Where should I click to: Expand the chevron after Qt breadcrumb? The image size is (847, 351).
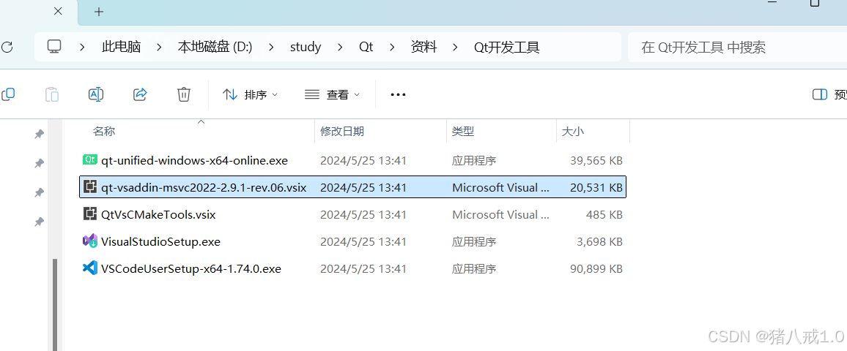tap(392, 48)
